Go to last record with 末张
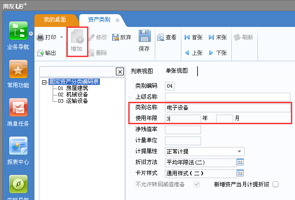This screenshot has height=200, width=295. click(218, 37)
